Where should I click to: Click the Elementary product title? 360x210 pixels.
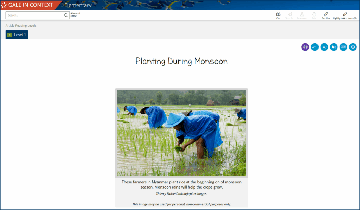[78, 5]
